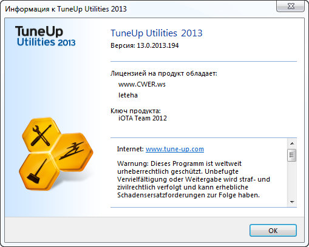Click the TuneUp Utilities 2013 logo
Image resolution: width=309 pixels, height=247 pixels.
point(45,36)
